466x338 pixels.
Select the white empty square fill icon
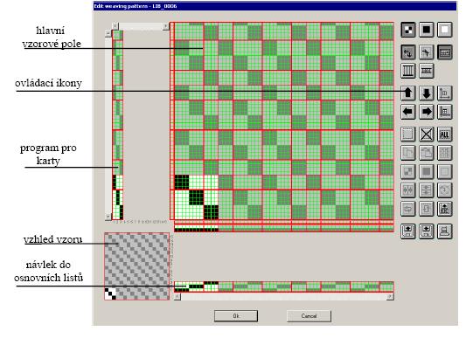(445, 30)
